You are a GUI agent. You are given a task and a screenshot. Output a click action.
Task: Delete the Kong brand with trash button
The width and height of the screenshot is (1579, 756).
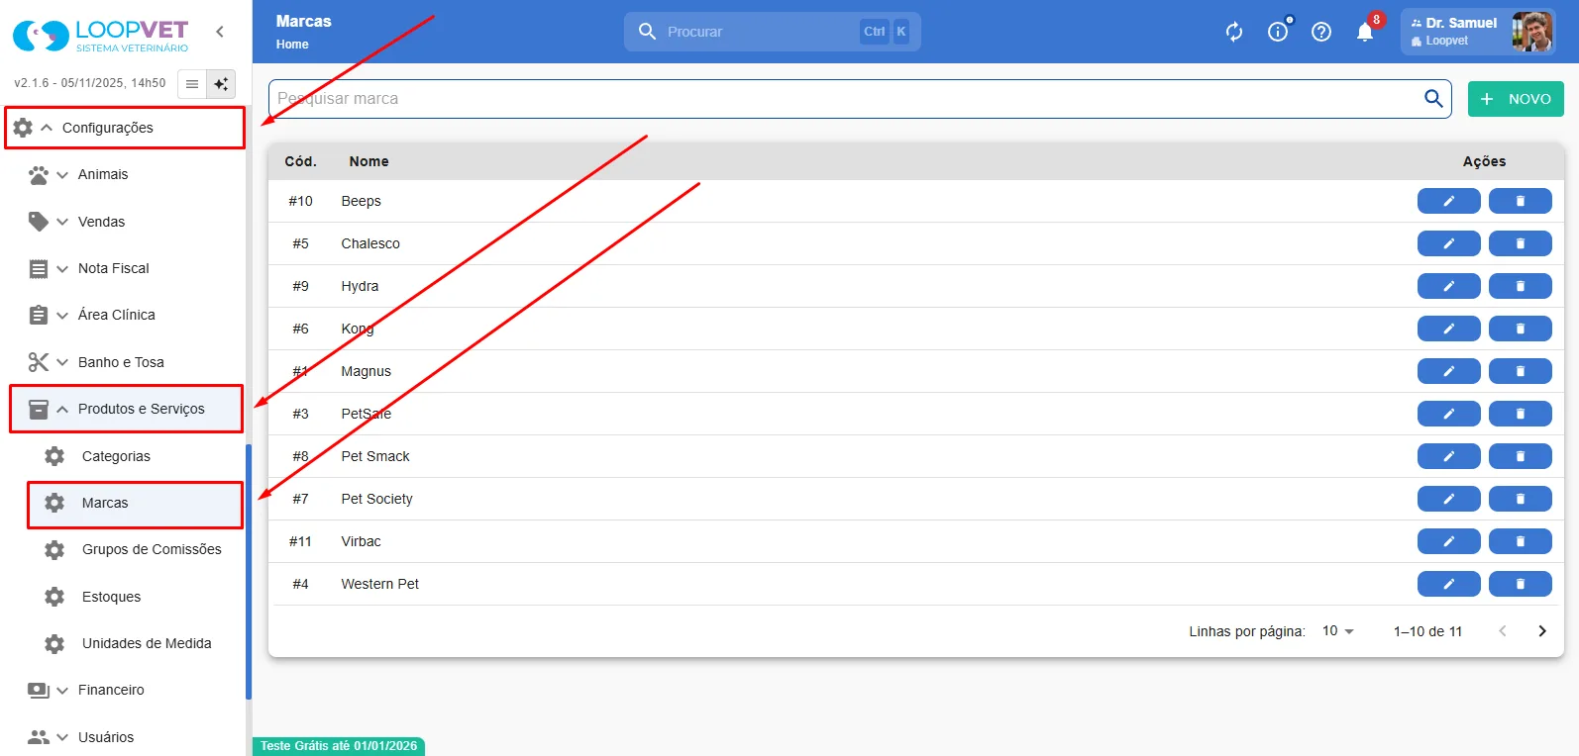click(x=1520, y=329)
